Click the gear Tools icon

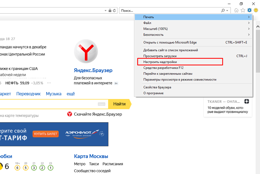tap(249, 10)
